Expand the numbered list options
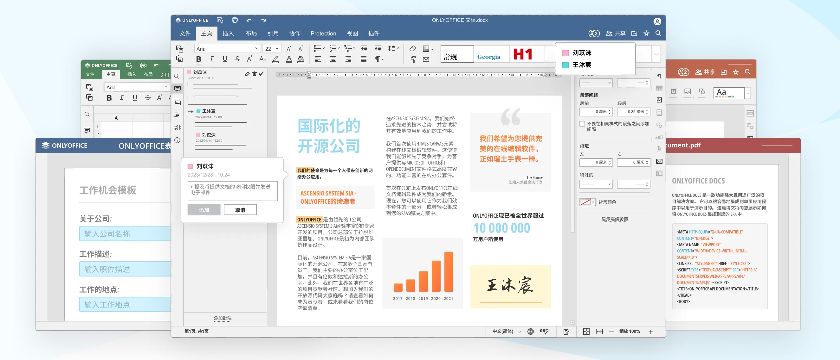This screenshot has width=840, height=360. [x=339, y=48]
